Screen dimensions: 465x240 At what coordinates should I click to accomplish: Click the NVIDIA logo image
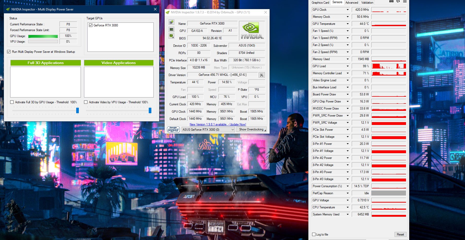[252, 31]
